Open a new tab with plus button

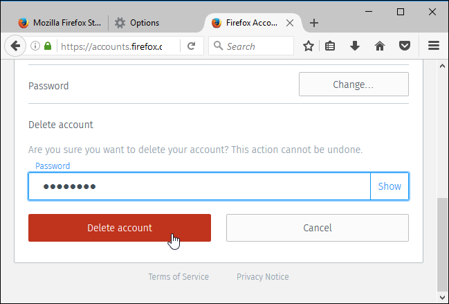tap(314, 23)
